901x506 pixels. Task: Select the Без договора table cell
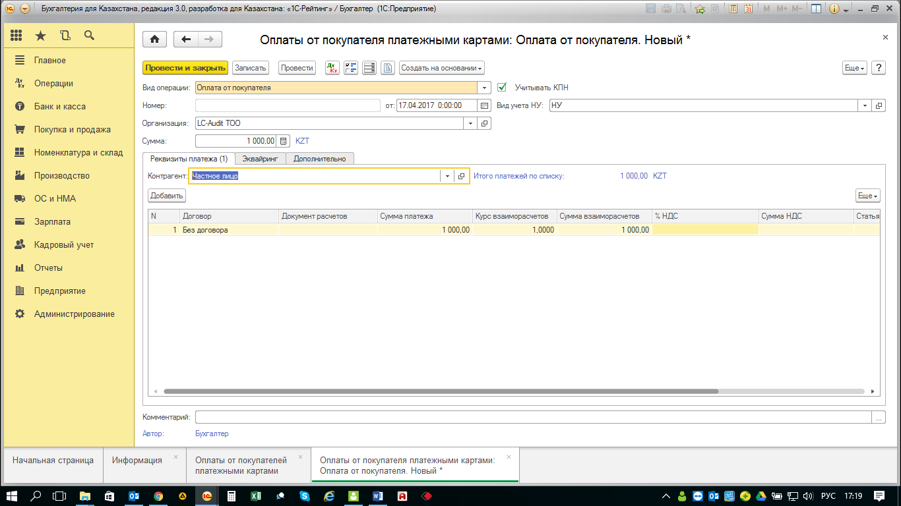point(229,230)
